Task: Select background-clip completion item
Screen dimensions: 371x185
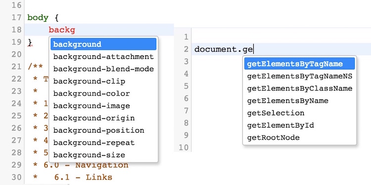Action: [x=103, y=82]
